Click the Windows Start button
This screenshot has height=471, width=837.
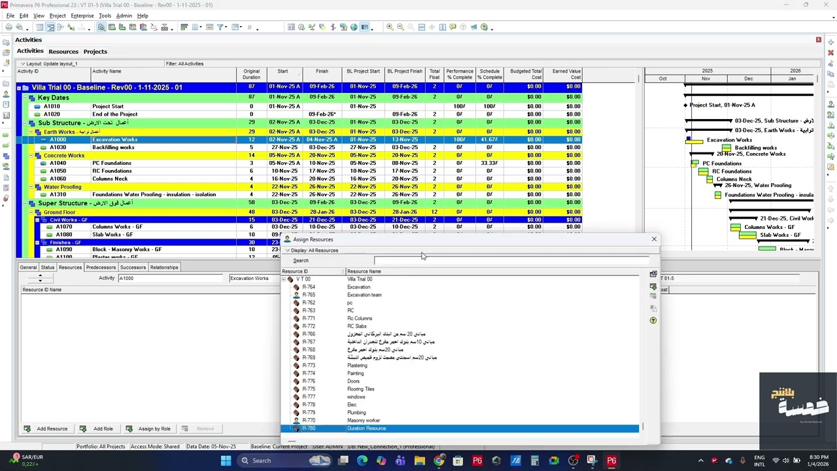(x=226, y=461)
